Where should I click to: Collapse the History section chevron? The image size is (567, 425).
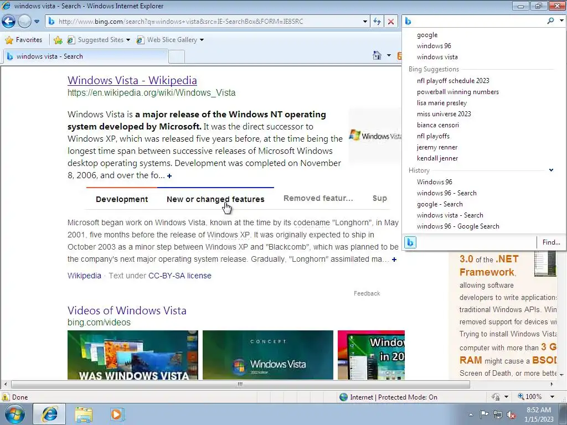551,170
